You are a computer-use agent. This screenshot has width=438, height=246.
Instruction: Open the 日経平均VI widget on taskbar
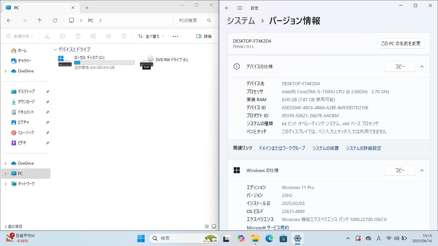click(x=21, y=238)
